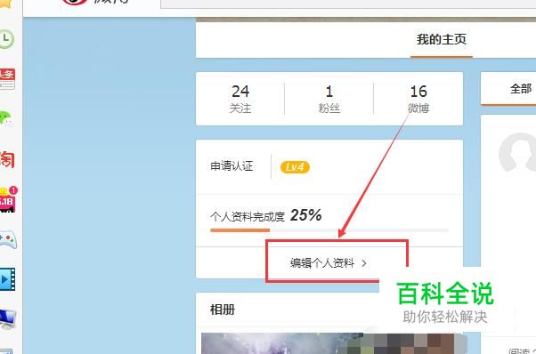536x354 pixels.
Task: Open the 618 shopping promo sidebar icon
Action: tap(7, 200)
